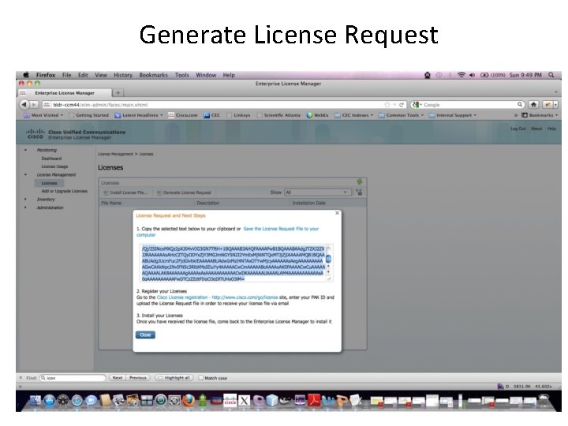Select Licenses in the sidebar
568x426 pixels.
tap(49, 183)
